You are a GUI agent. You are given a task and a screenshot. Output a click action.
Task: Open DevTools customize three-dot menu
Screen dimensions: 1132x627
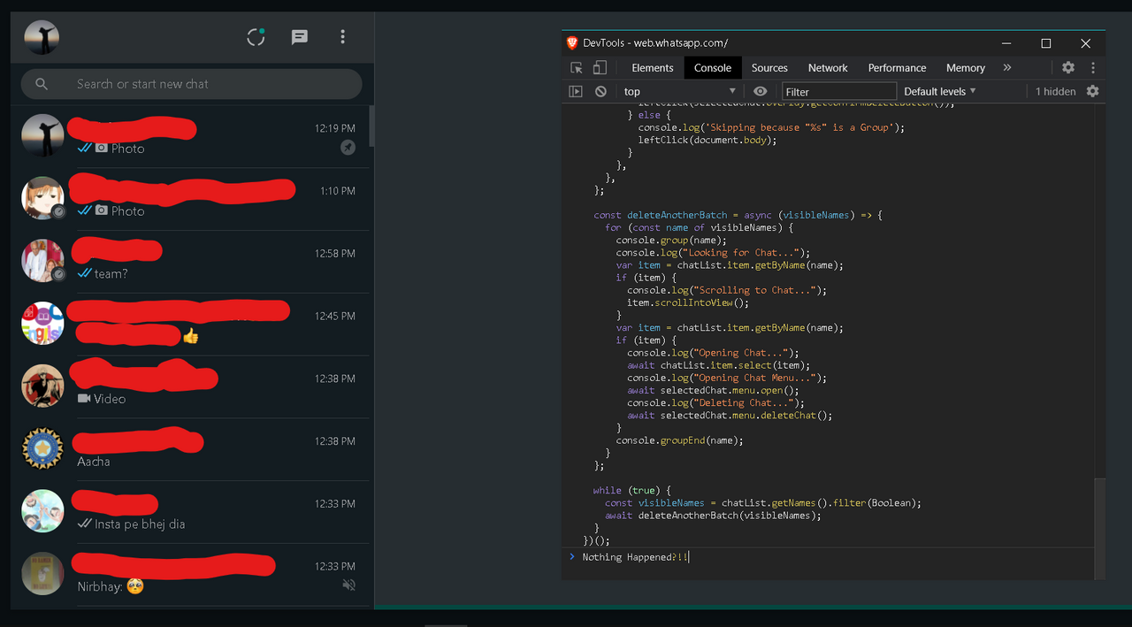(x=1093, y=67)
